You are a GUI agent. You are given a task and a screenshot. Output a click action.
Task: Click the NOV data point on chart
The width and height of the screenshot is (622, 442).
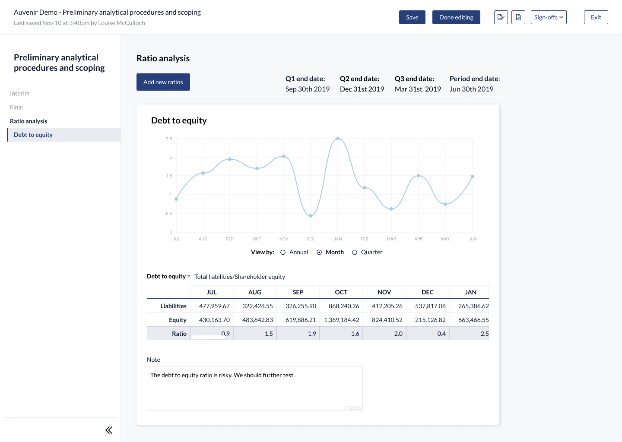[284, 156]
